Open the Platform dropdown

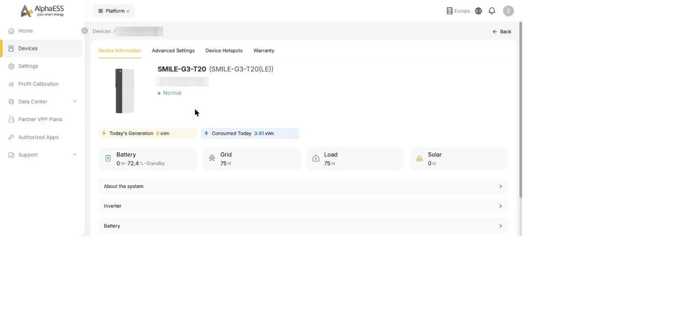(x=114, y=11)
